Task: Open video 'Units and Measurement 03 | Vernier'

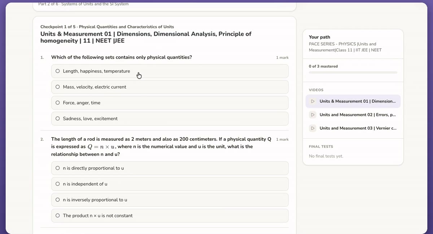Action: coord(353,128)
